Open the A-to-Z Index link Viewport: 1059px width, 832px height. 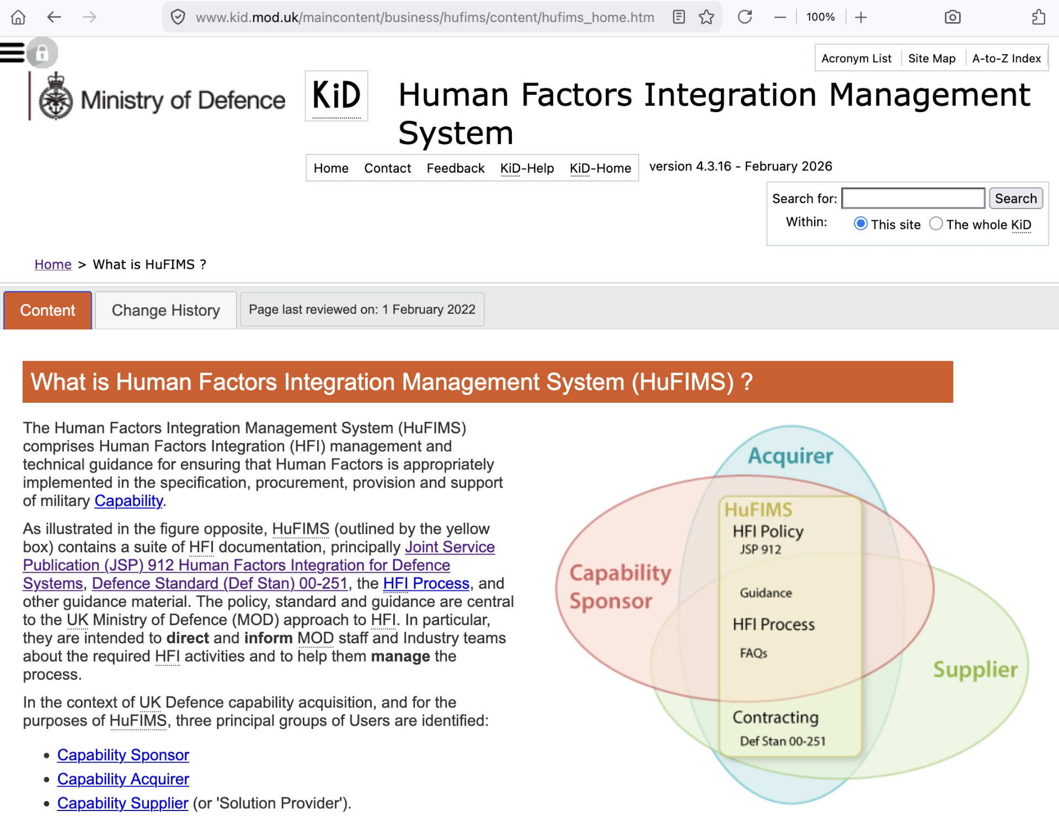pos(1006,58)
